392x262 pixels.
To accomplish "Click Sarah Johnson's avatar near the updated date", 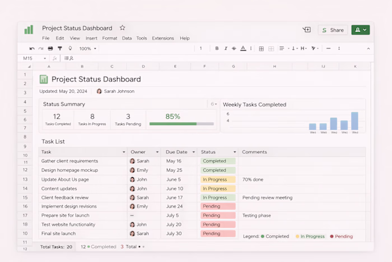I will pos(99,91).
